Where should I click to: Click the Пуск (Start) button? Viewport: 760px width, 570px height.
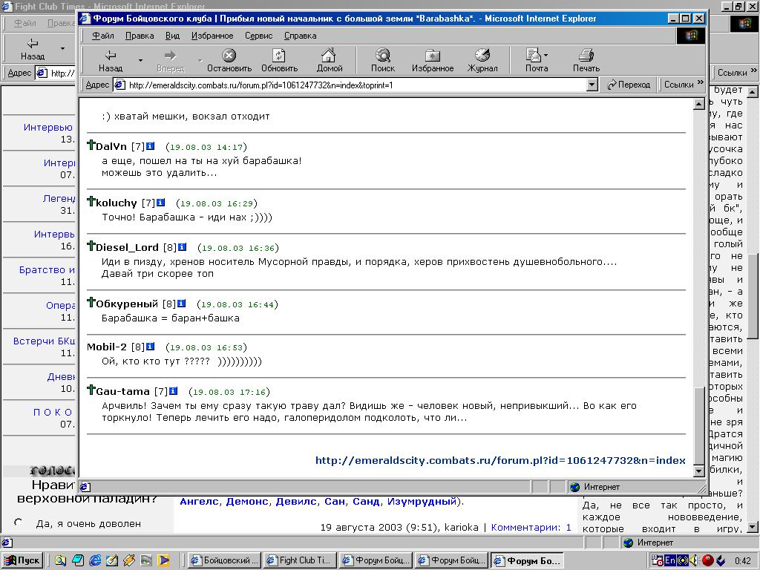(x=22, y=560)
